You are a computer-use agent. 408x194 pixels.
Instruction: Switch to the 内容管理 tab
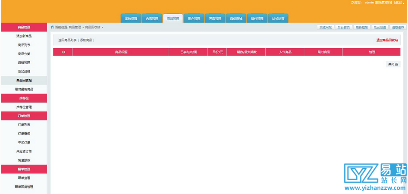point(152,19)
